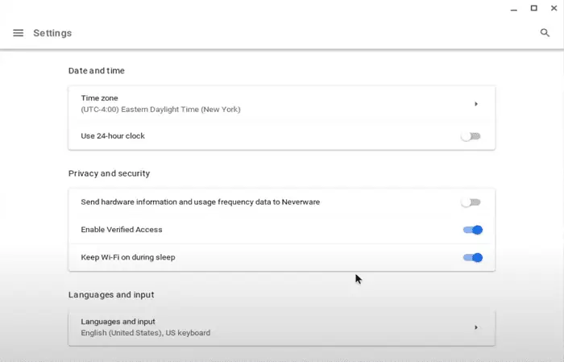The image size is (564, 362).
Task: Enable sending hardware data to Neverware
Action: tap(471, 202)
